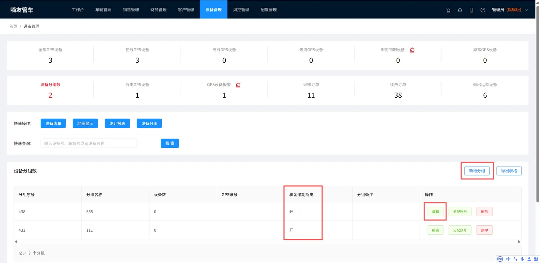Open the help question mark icon
The image size is (540, 263).
coord(483,10)
